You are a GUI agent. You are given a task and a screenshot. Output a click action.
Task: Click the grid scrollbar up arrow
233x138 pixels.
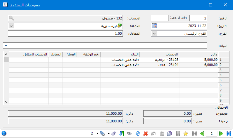pyautogui.click(x=6, y=54)
